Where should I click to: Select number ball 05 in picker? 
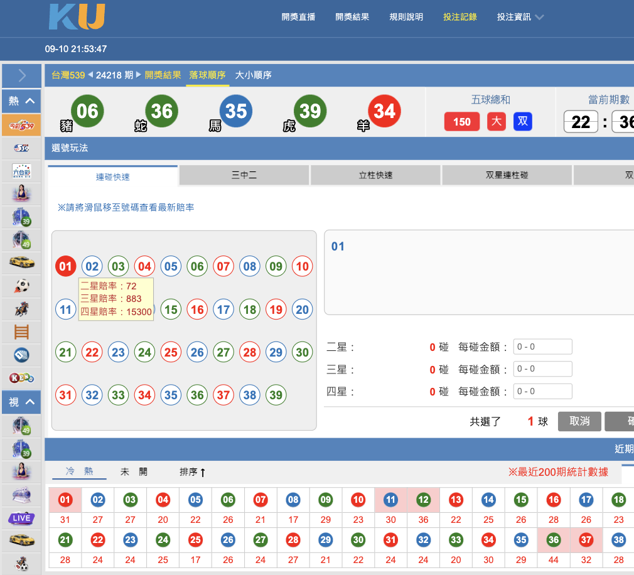[171, 267]
